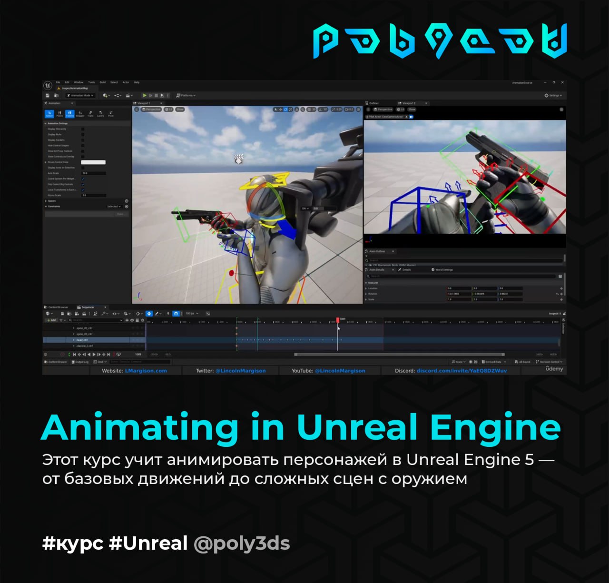Collapse the Constraints section
This screenshot has width=609, height=583.
point(46,207)
